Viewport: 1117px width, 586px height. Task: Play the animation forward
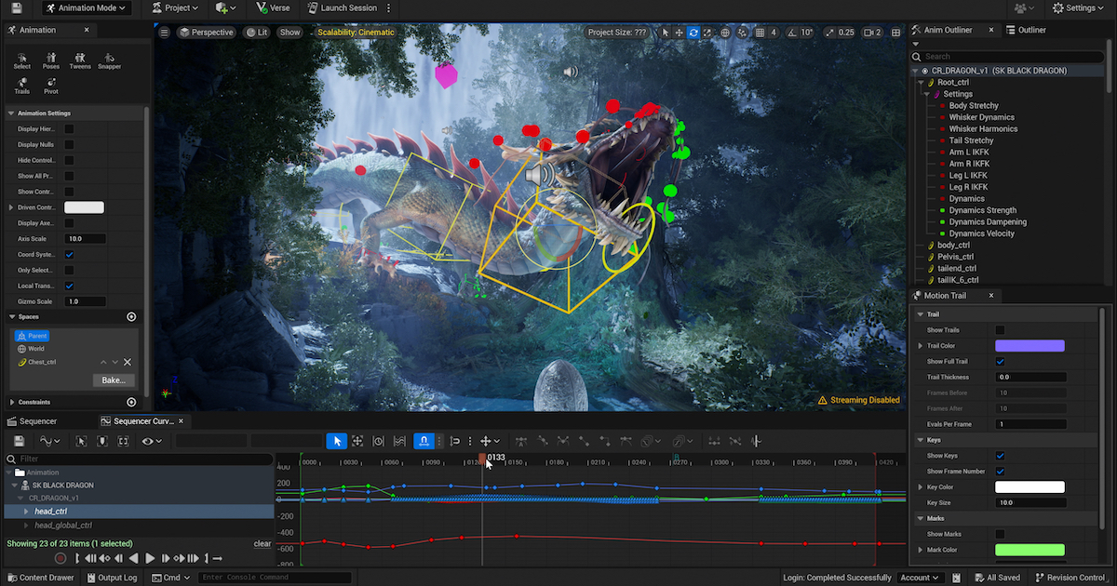[x=152, y=558]
